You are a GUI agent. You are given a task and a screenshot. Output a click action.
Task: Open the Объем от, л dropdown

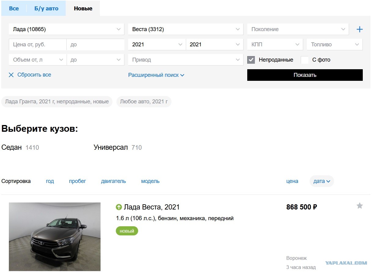[x=38, y=60]
